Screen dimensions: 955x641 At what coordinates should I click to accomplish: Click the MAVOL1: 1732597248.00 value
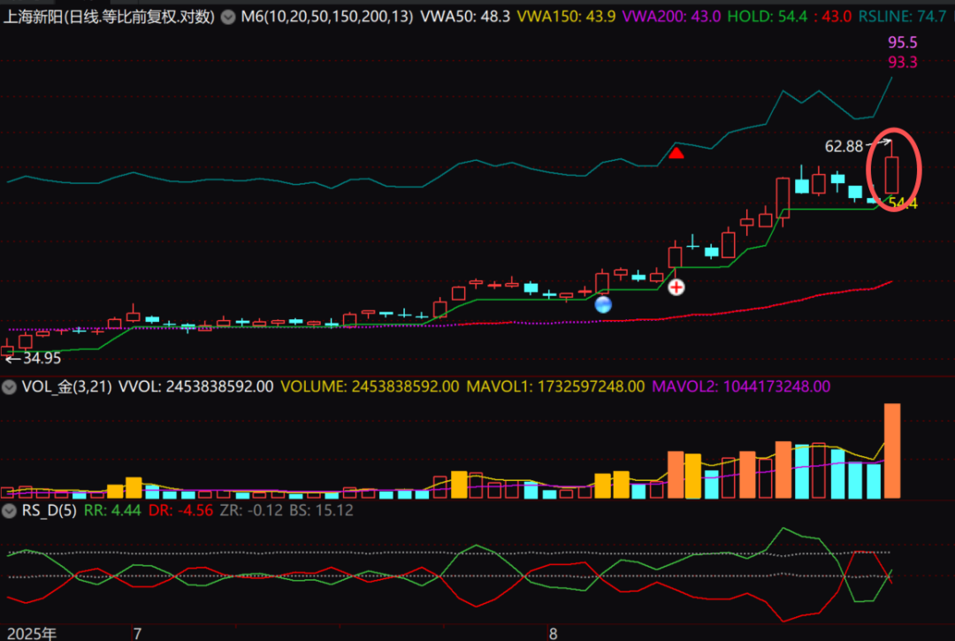(555, 386)
